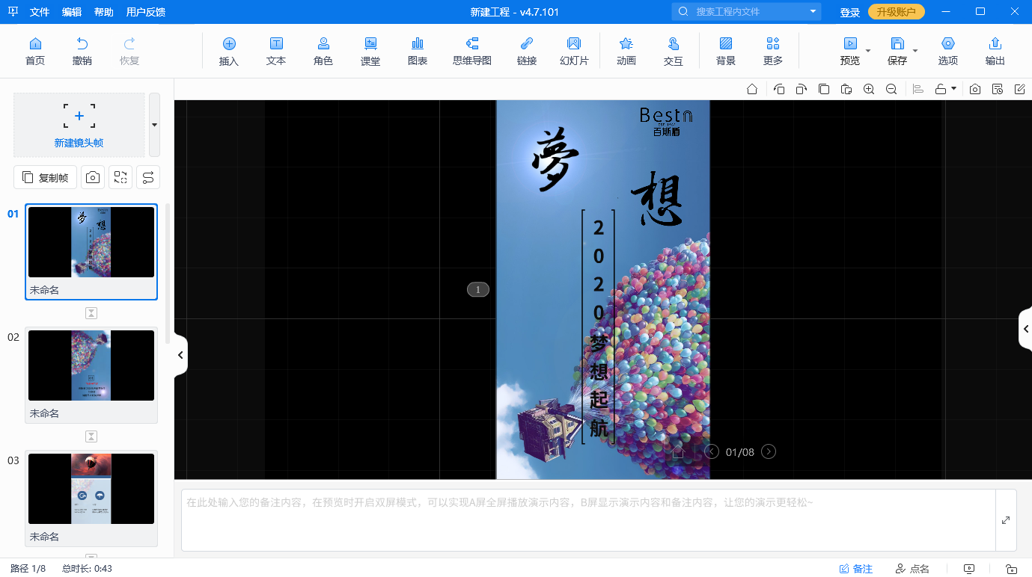Open the 幻灯片 slideshow tool

pos(574,51)
